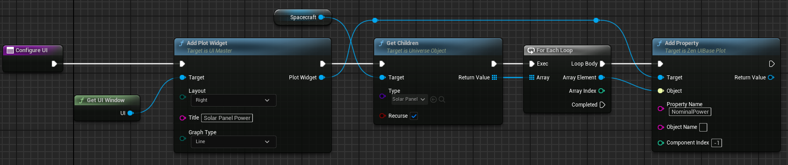788x165 pixels.
Task: Click the Array Element output pin
Action: pyautogui.click(x=601, y=78)
